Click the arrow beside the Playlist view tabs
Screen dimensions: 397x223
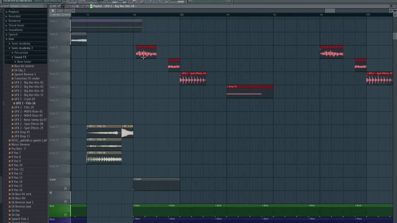tap(73, 11)
